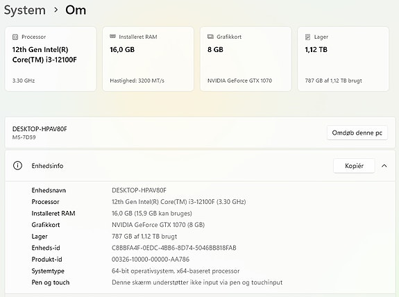
Task: Select the Produkt-id value 00326-10000-00000-AA786
Action: pyautogui.click(x=151, y=260)
